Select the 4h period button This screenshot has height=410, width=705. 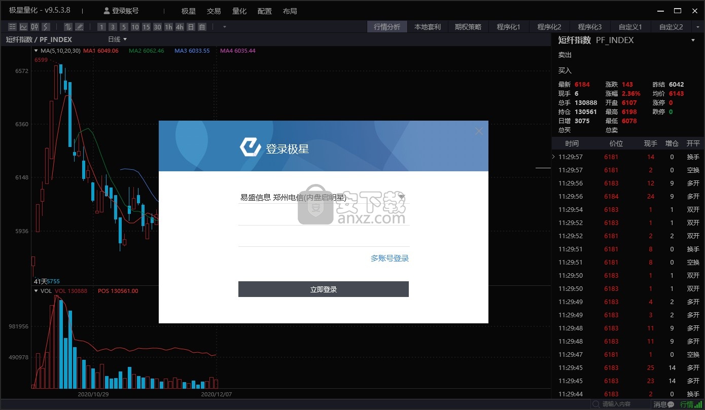[180, 27]
